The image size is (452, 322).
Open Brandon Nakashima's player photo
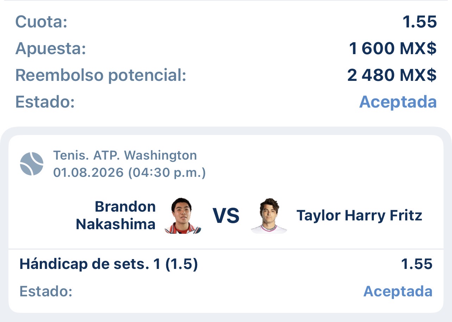pos(183,215)
